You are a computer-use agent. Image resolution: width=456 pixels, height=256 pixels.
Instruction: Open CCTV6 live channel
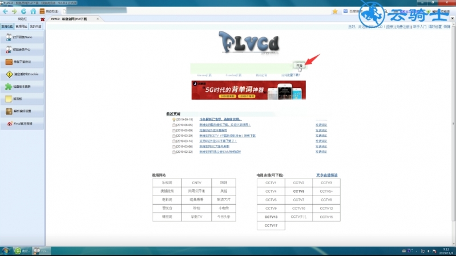click(271, 200)
